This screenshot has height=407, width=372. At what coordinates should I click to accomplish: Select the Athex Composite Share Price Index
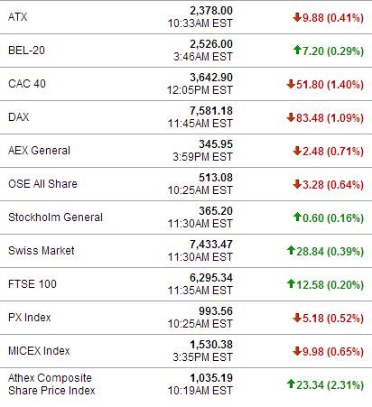(x=51, y=384)
